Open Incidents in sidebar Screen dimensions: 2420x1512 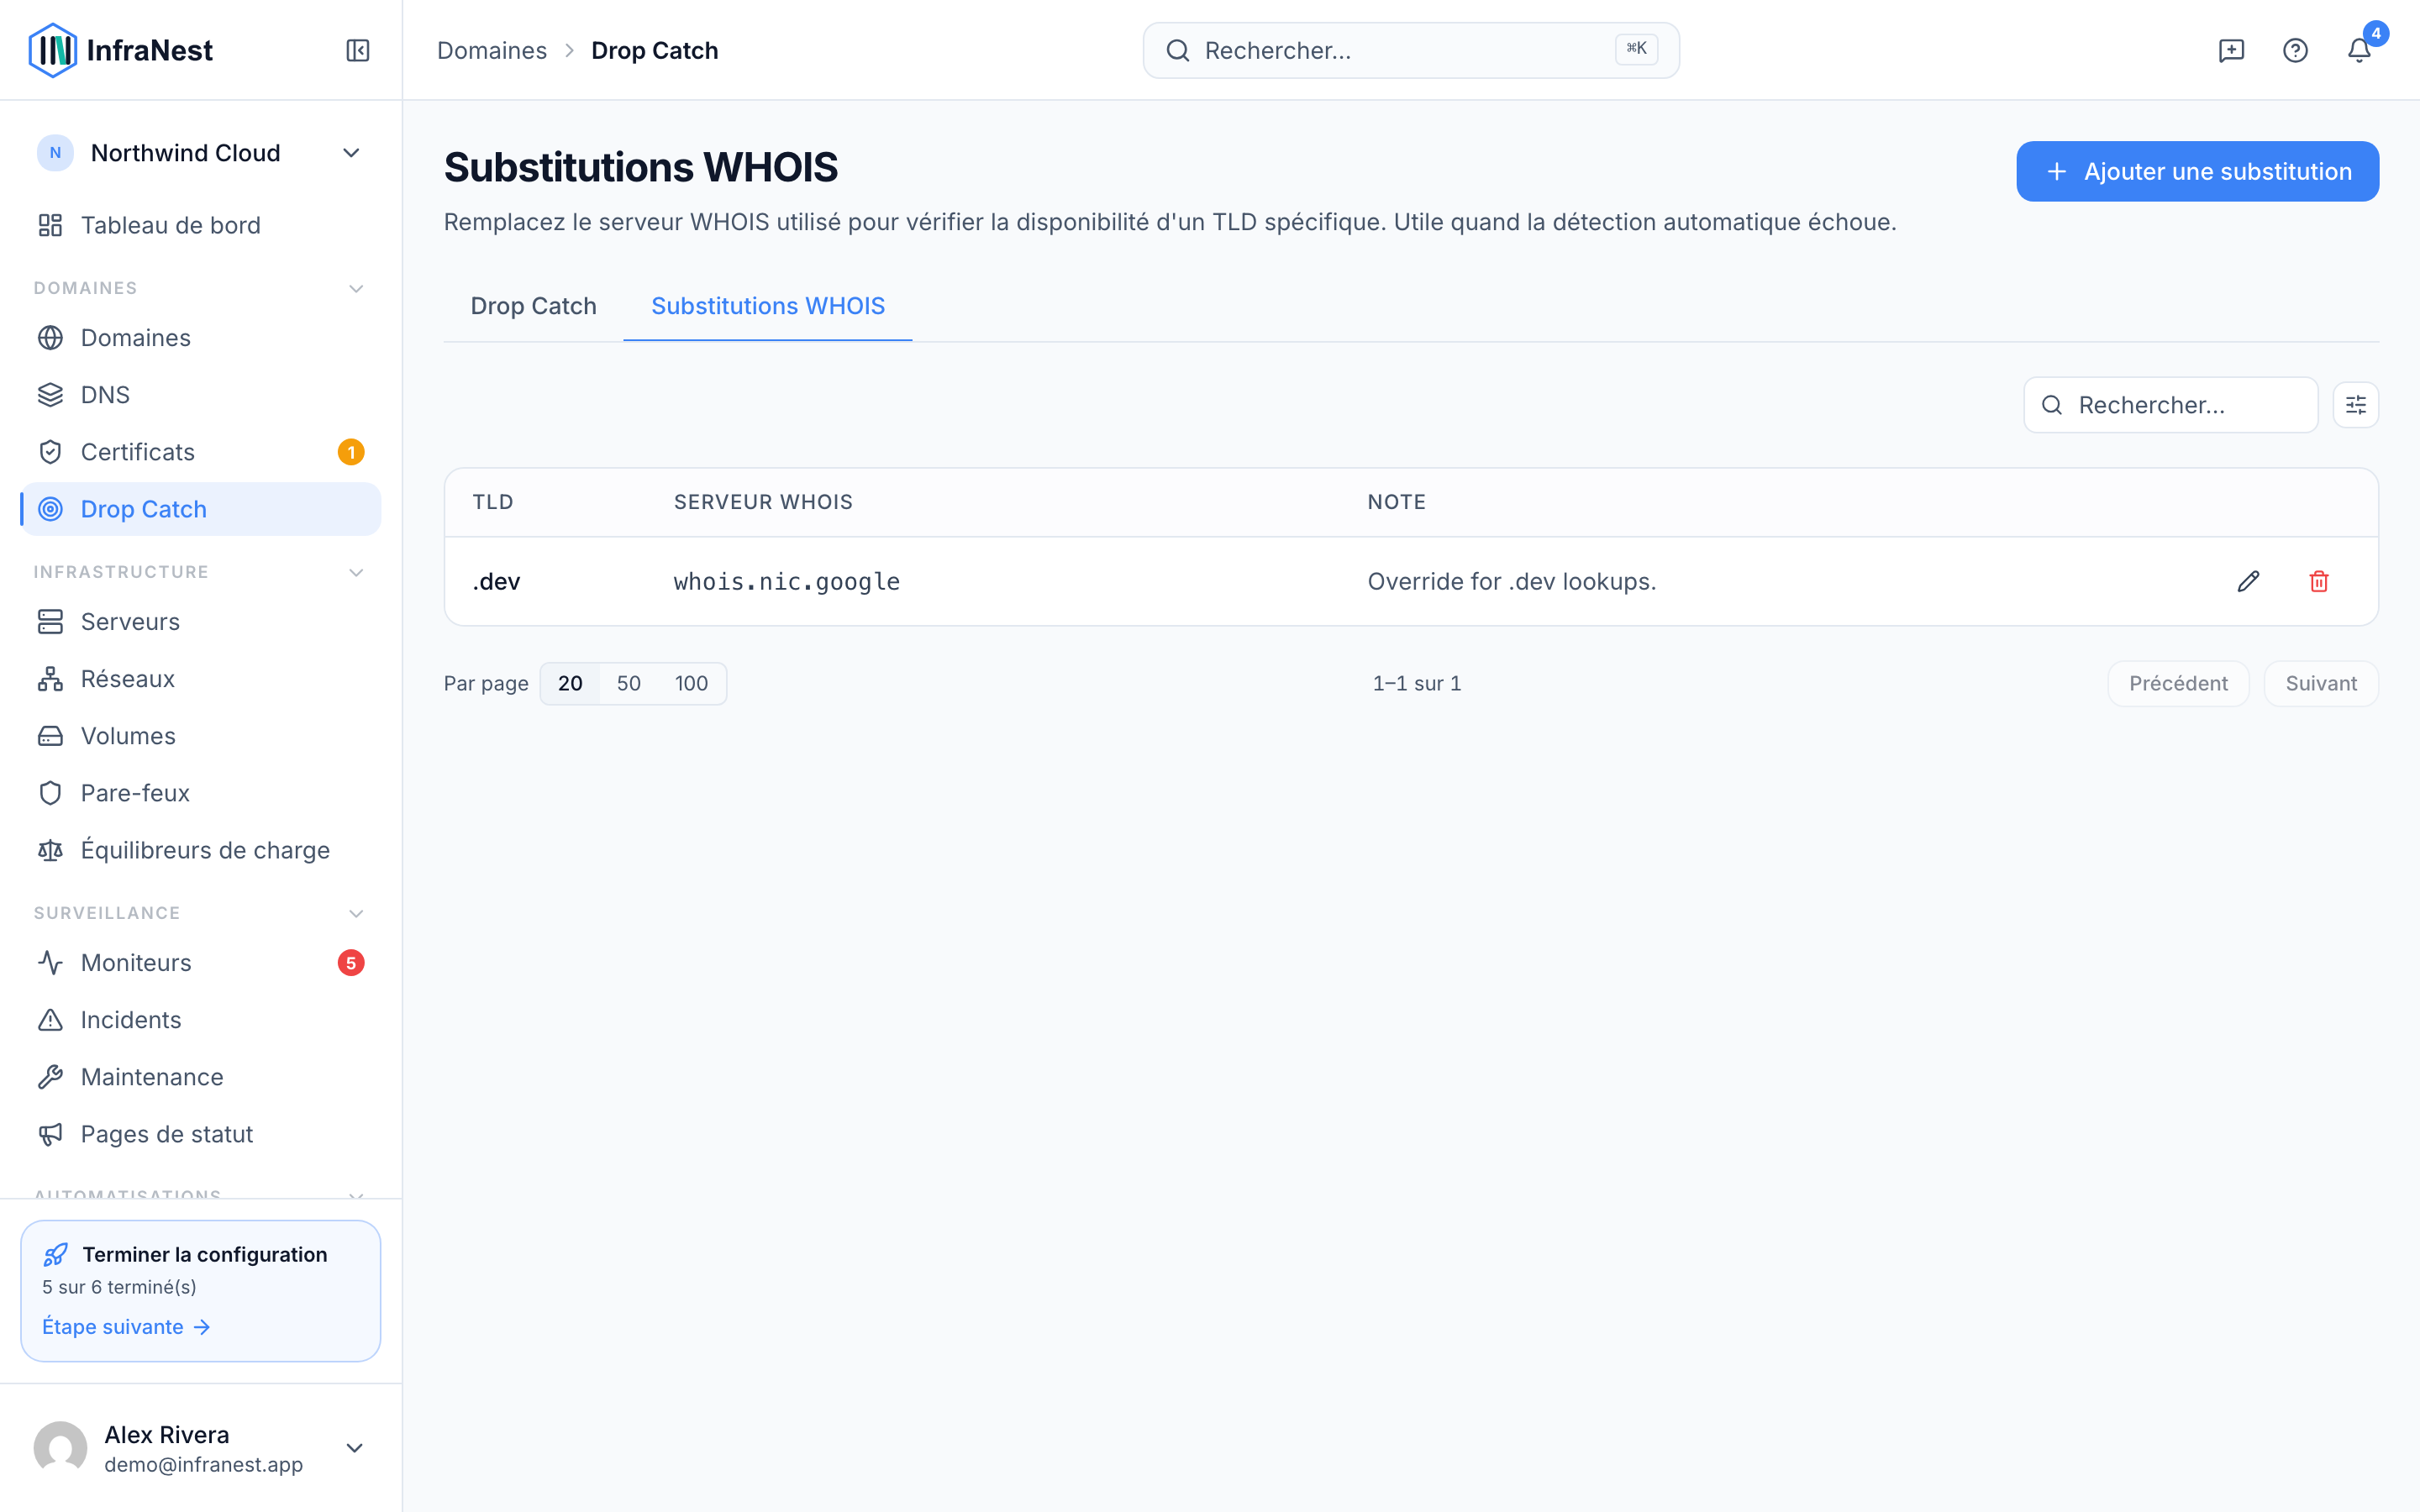coord(200,1020)
